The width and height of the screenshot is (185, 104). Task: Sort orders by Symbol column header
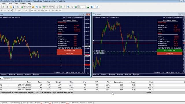coord(58,82)
